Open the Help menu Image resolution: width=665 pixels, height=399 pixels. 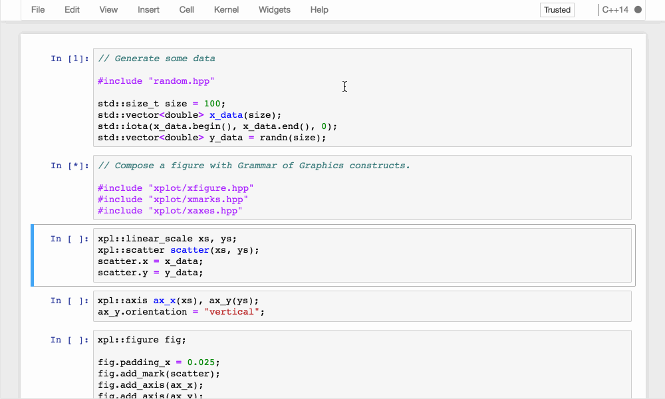coord(319,10)
